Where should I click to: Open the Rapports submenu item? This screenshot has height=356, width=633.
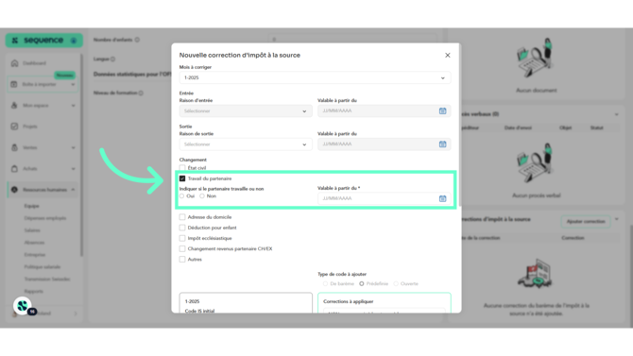click(x=33, y=292)
